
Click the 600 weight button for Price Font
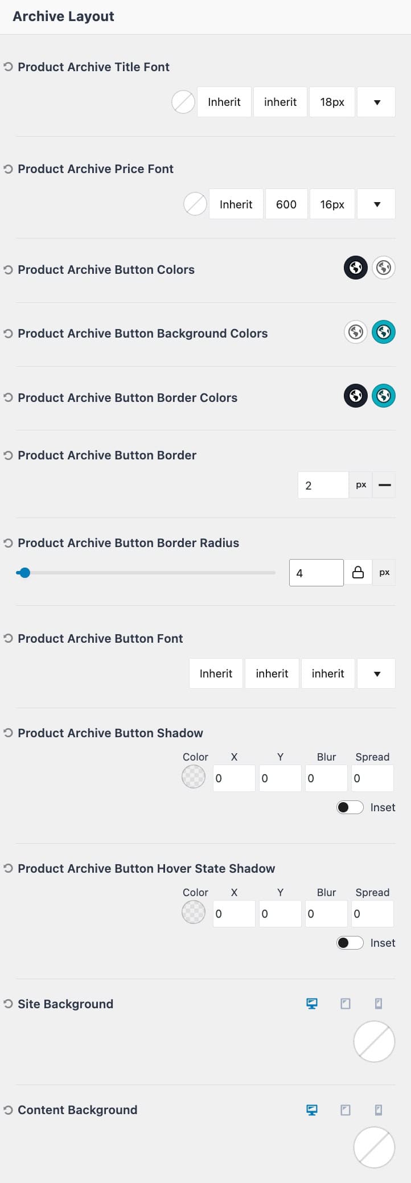286,204
